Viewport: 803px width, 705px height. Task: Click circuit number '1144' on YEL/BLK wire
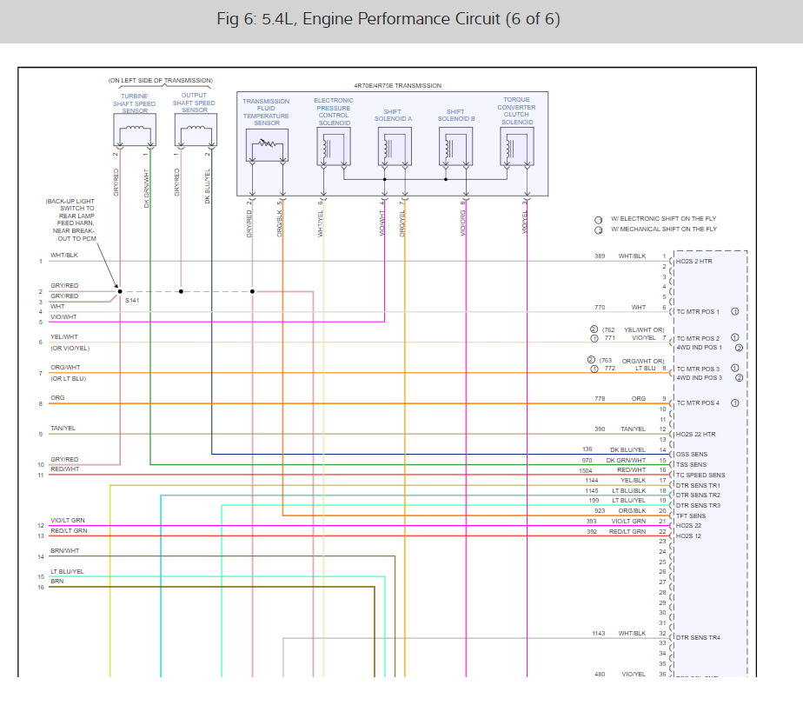(592, 481)
